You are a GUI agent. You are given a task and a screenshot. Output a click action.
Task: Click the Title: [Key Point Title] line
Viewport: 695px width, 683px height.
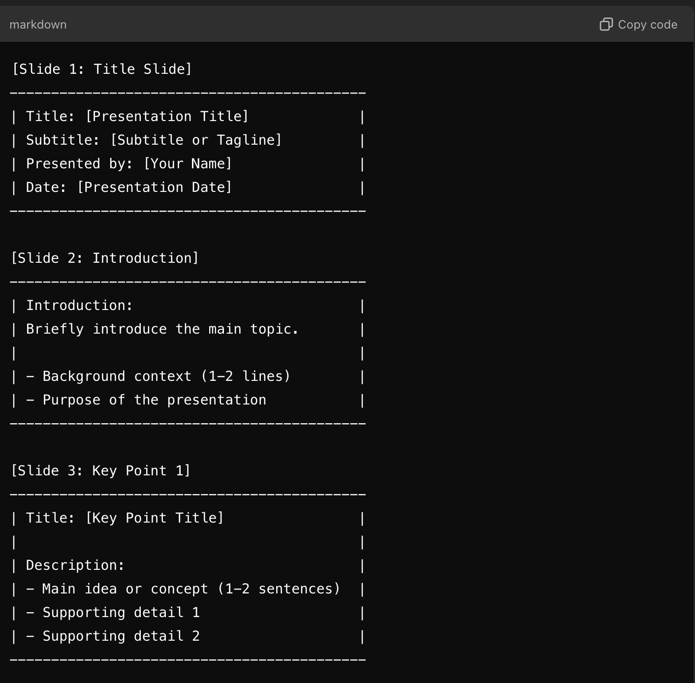[x=125, y=518]
